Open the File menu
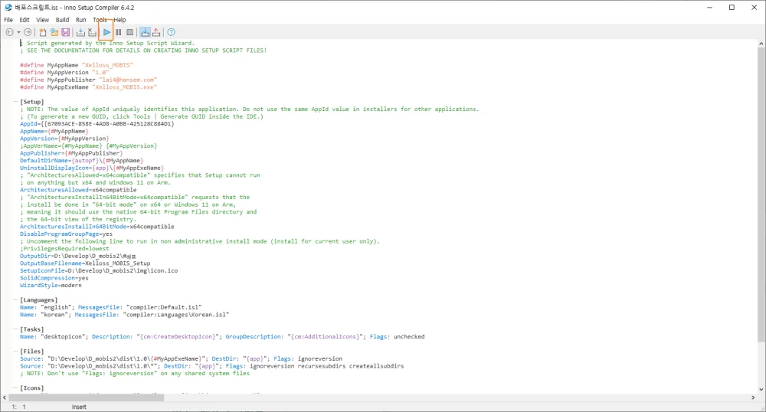Image resolution: width=766 pixels, height=412 pixels. pos(8,20)
